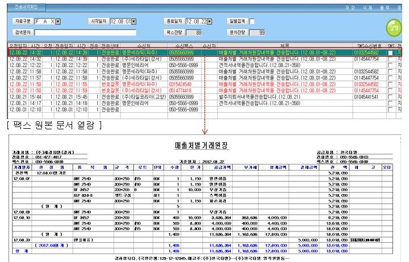Select the 문자잔량 value field showing 99

tap(257, 32)
